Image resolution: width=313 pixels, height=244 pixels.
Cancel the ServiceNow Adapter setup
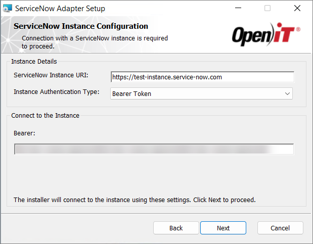pyautogui.click(x=280, y=228)
